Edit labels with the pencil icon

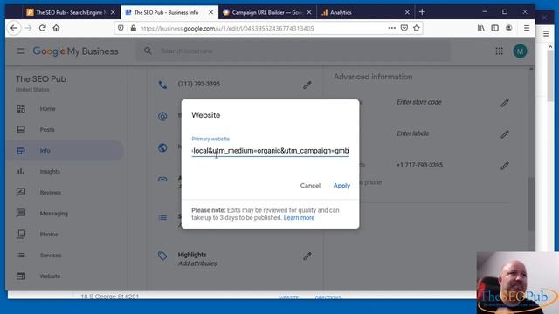tap(505, 134)
